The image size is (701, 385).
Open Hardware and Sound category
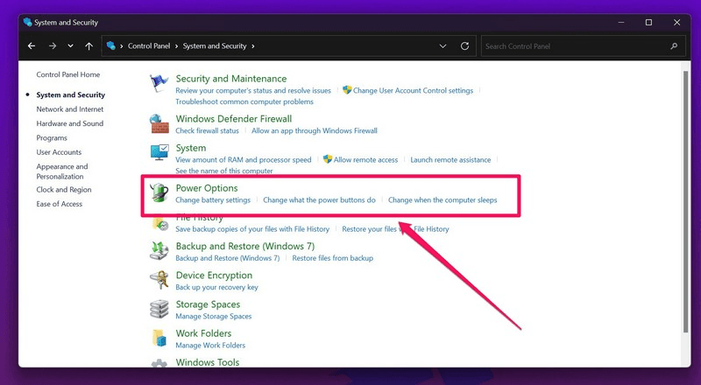point(69,123)
